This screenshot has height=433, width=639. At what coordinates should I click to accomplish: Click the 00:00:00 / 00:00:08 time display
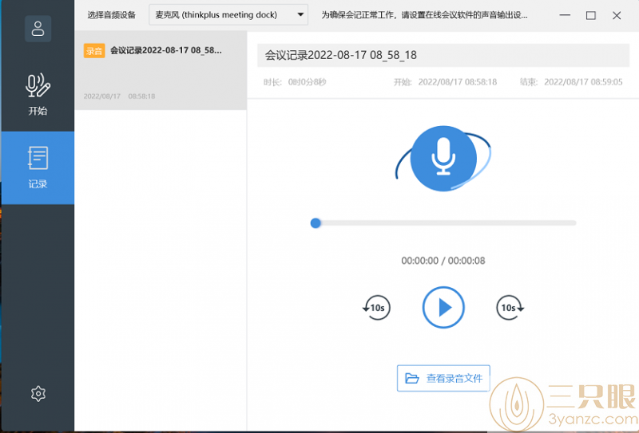[443, 261]
